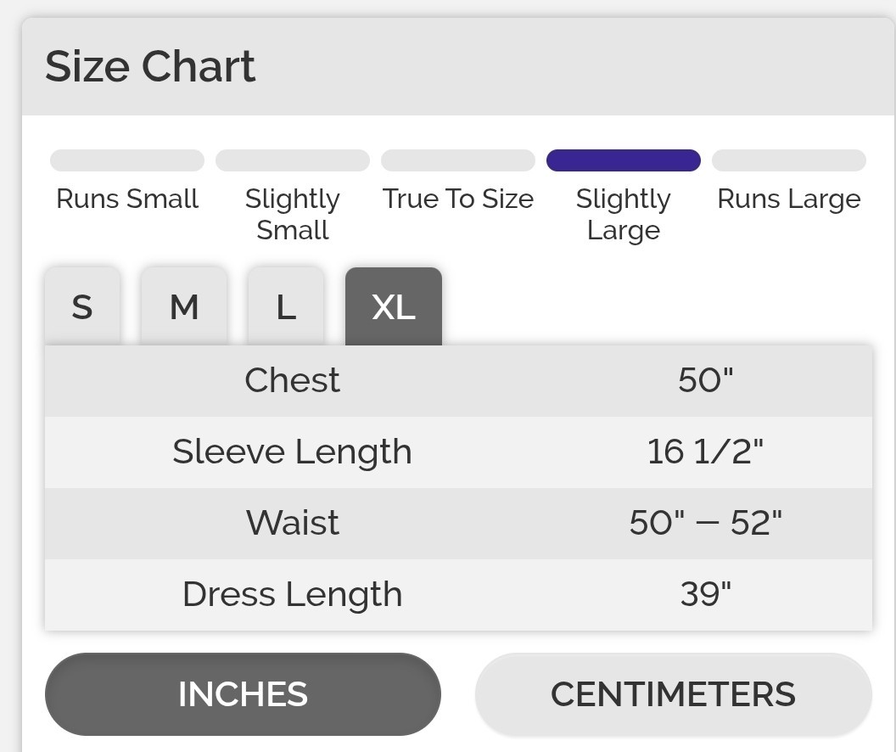This screenshot has height=752, width=896.
Task: Click the True To Size fit bar
Action: (458, 160)
